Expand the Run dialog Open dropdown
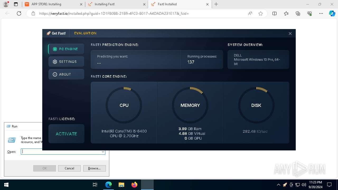The image size is (338, 190). (103, 152)
